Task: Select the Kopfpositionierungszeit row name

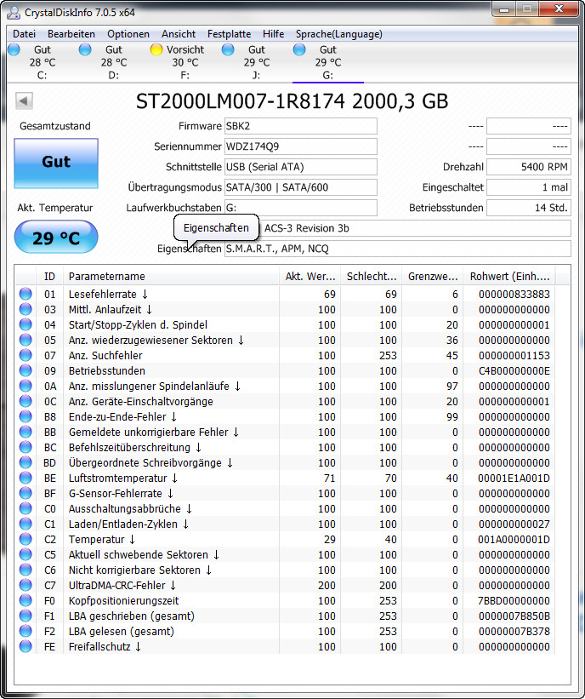Action: pyautogui.click(x=124, y=600)
